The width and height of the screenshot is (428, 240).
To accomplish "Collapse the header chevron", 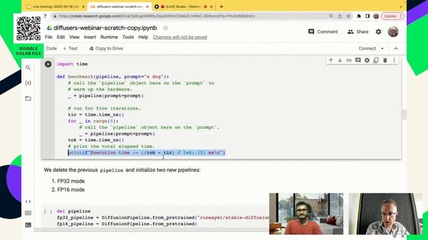I will tap(396, 49).
